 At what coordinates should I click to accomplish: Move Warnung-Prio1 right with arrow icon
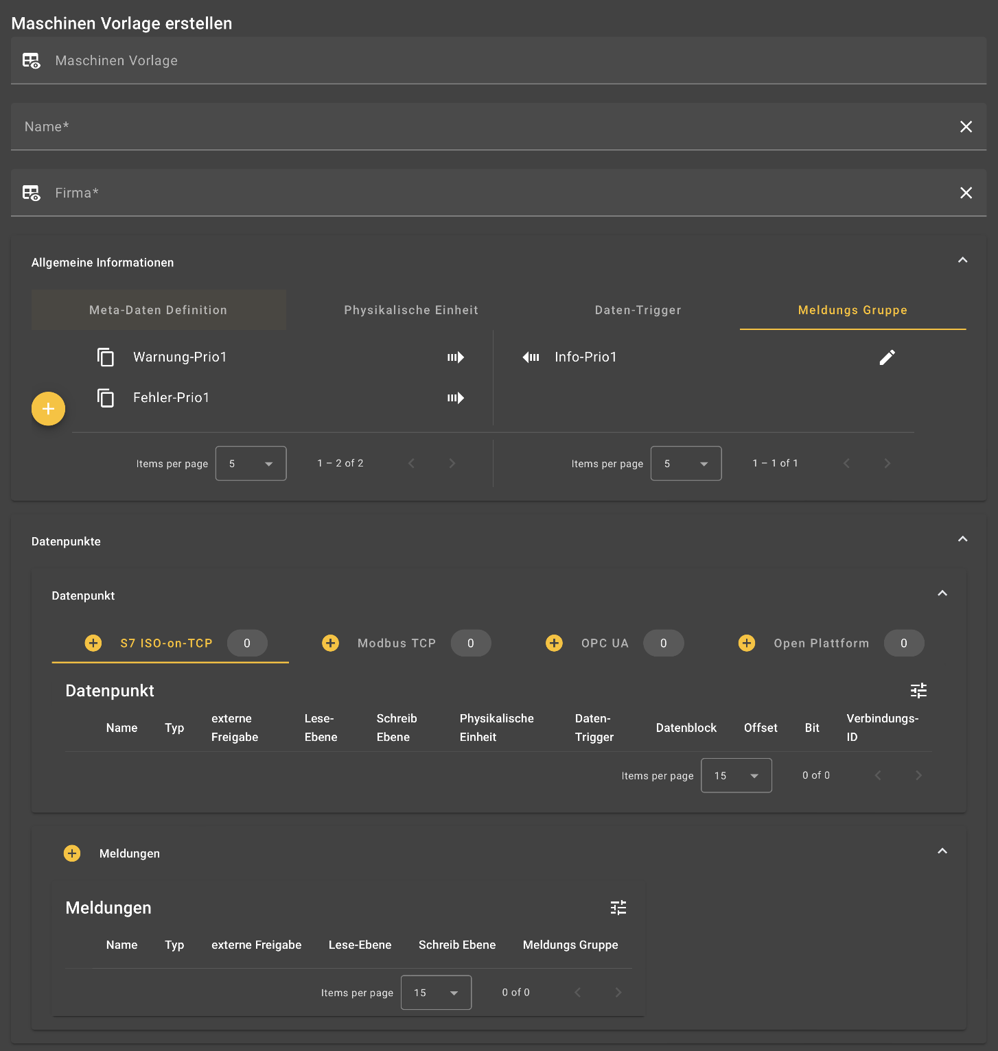click(456, 357)
